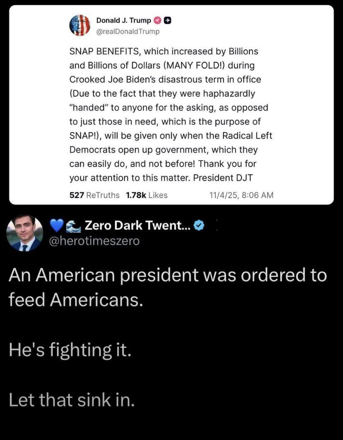343x440 pixels.
Task: Click Donald J. Trump's profile avatar
Action: coord(80,25)
